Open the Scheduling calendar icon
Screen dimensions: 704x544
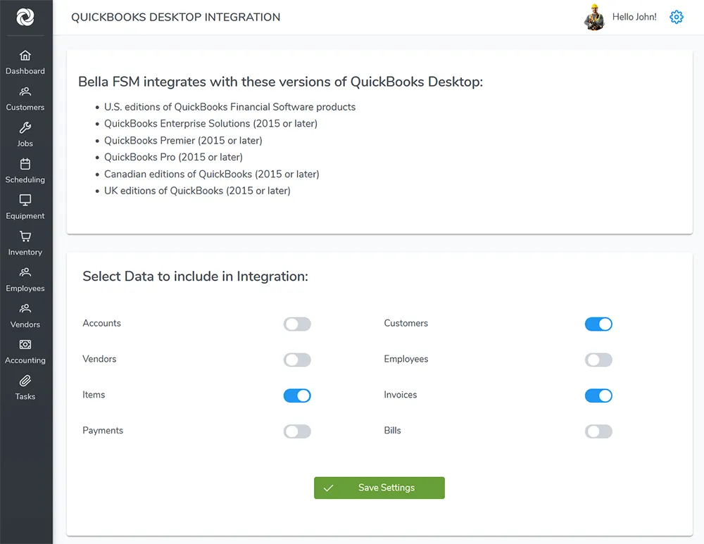(25, 164)
